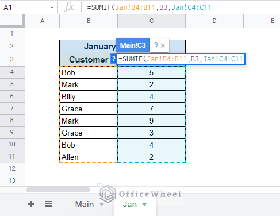The width and height of the screenshot is (280, 216).
Task: Select column B header
Action: click(89, 21)
